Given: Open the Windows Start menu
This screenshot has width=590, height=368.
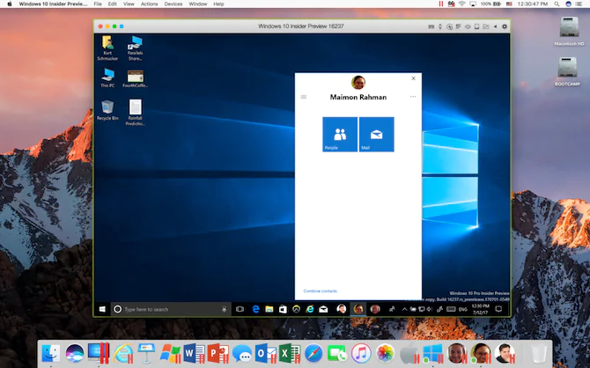Looking at the screenshot, I should [103, 309].
